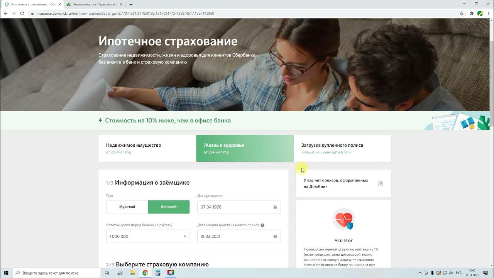This screenshot has height=278, width=494.
Task: Open the taskbar clock and date
Action: point(472,273)
